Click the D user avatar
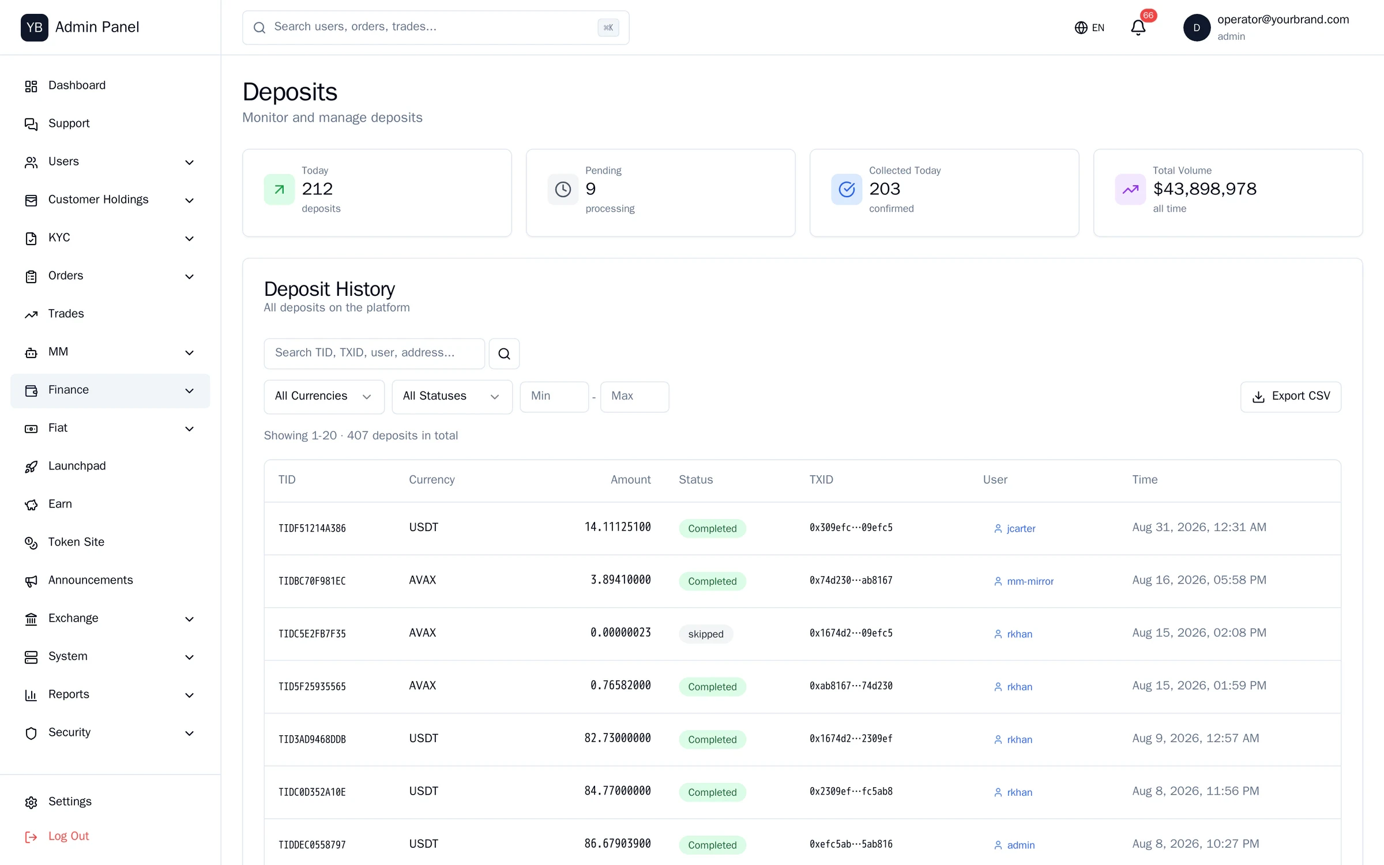This screenshot has width=1384, height=865. [x=1197, y=28]
